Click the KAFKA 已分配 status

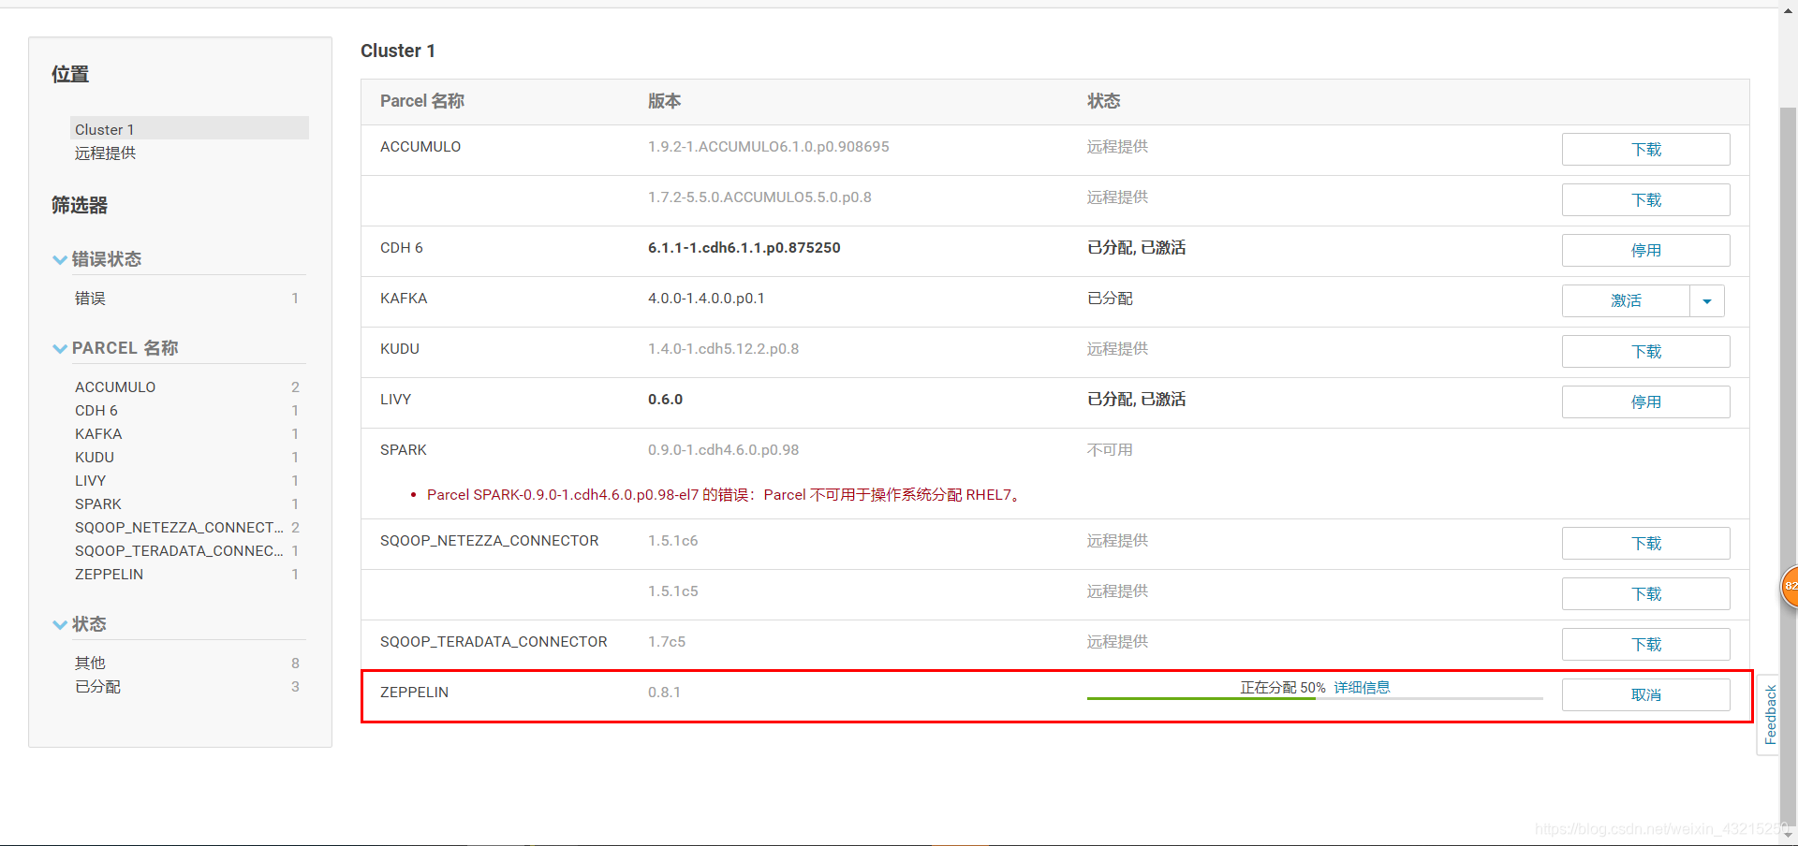1110,299
